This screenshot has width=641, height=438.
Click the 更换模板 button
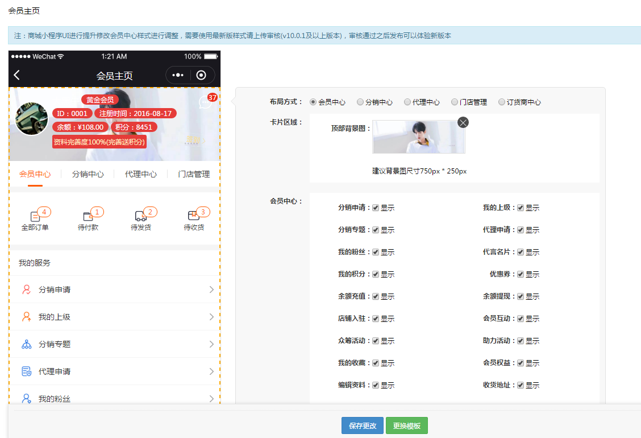[x=407, y=425]
